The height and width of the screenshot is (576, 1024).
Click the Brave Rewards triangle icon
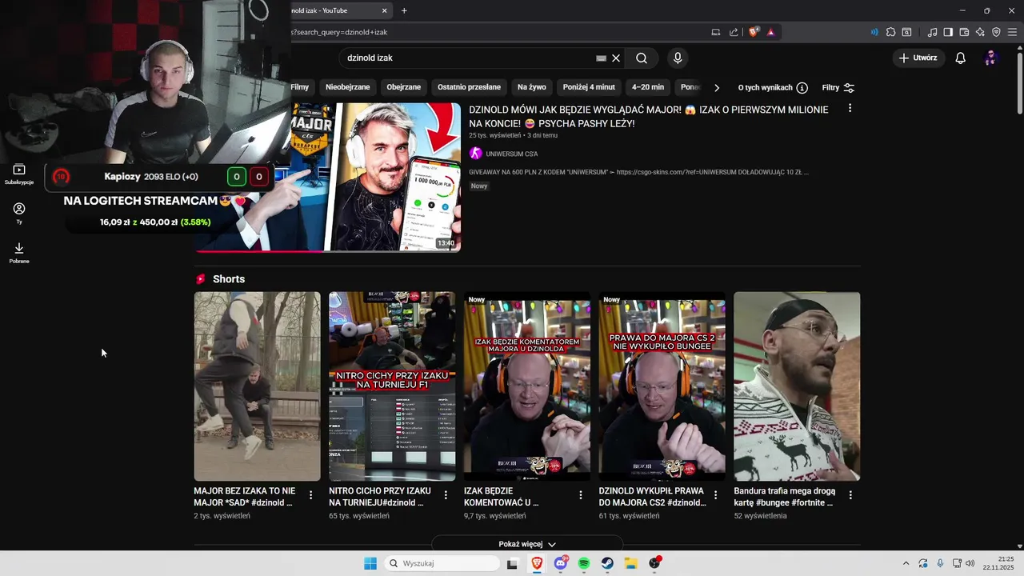[x=770, y=32]
